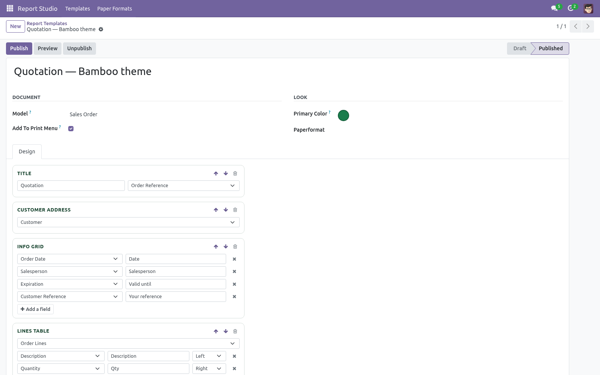
Task: Open the messages chat icon
Action: [x=554, y=8]
